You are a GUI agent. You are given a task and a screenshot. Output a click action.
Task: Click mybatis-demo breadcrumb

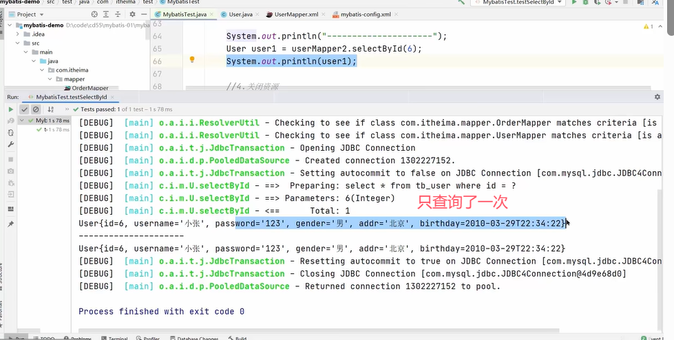point(20,2)
